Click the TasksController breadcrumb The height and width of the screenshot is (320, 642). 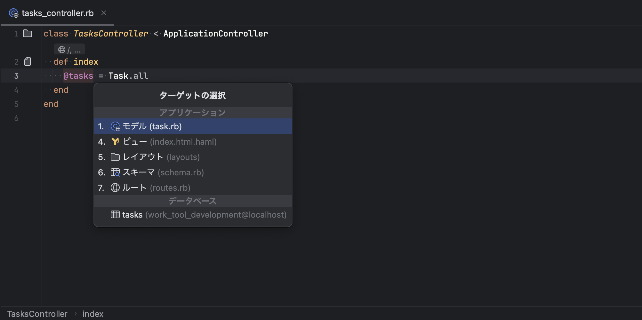pos(37,314)
